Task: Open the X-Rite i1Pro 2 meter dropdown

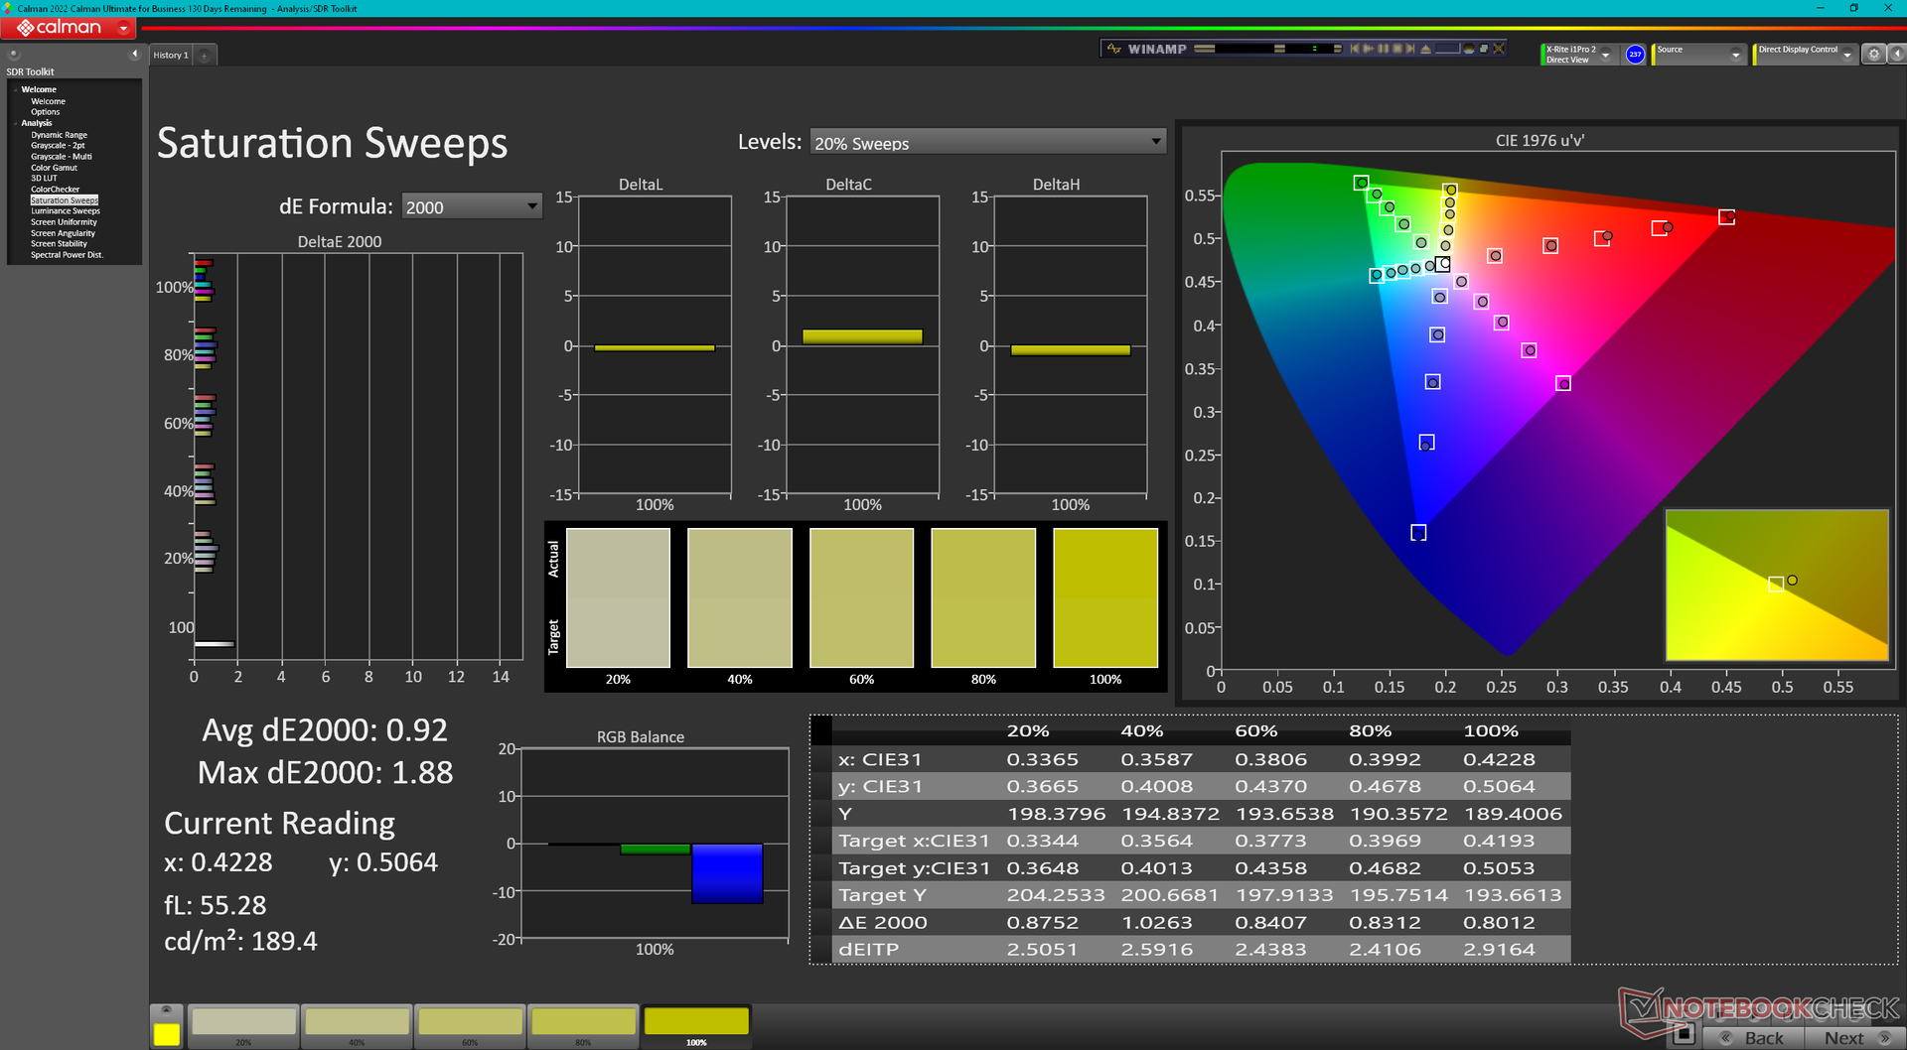Action: [1605, 55]
